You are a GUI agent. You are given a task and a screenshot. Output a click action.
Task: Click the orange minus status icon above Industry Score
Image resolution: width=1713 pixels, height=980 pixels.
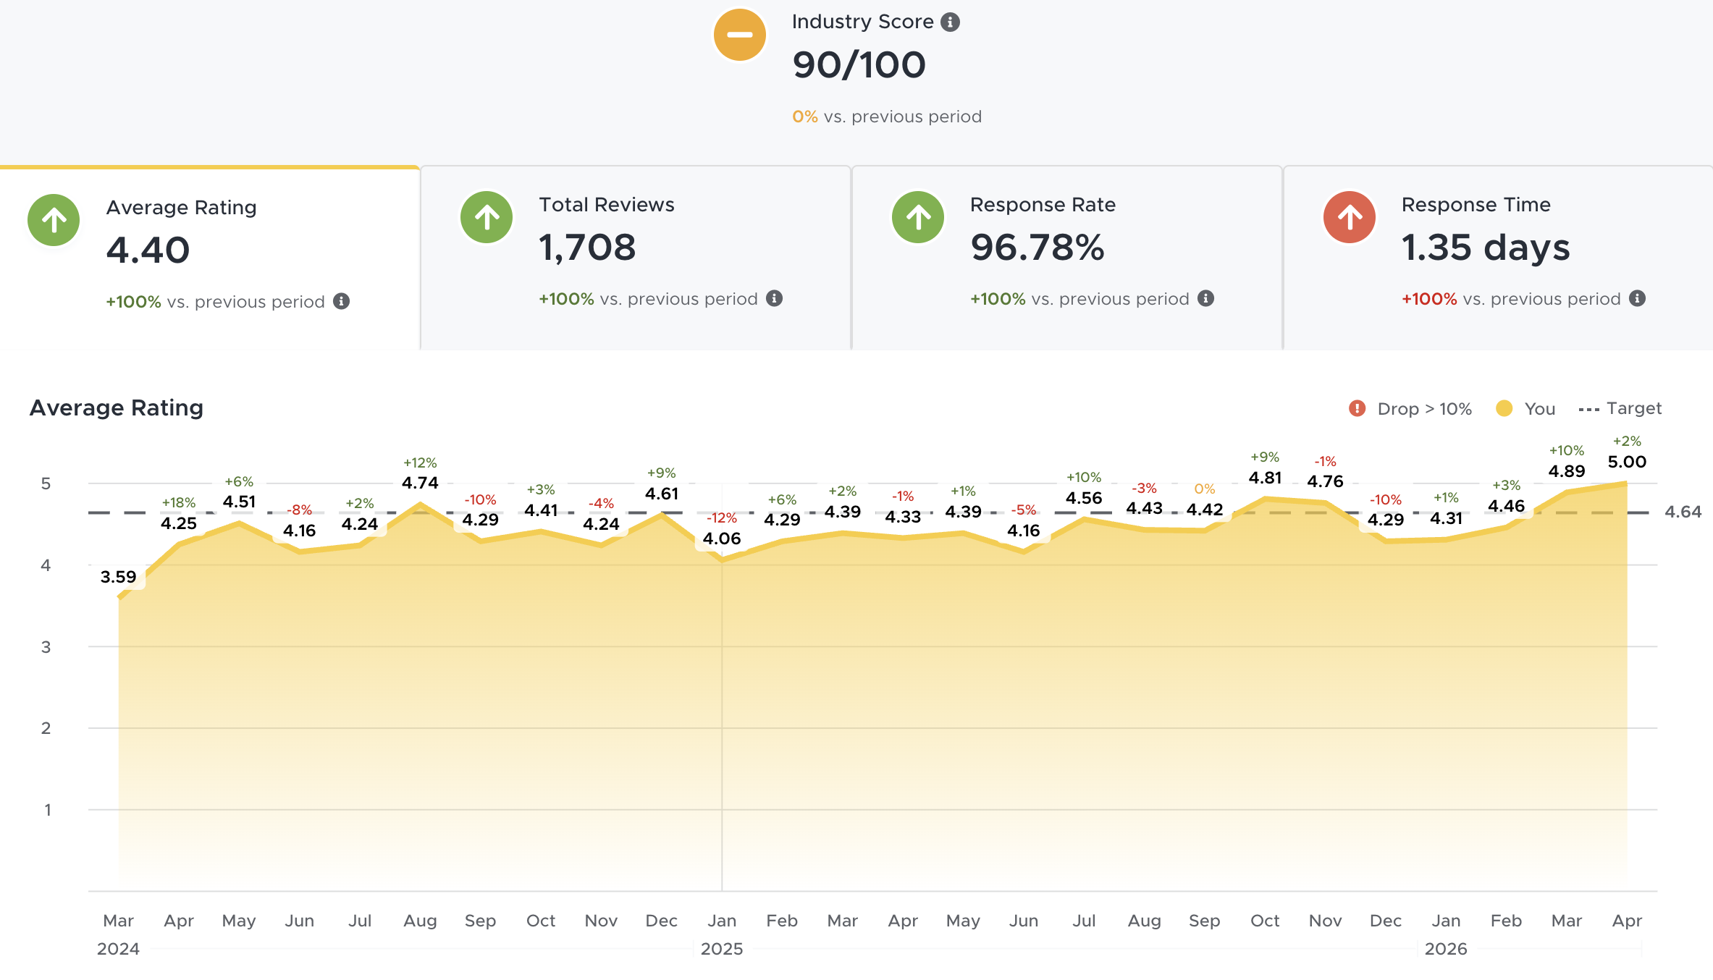point(738,34)
